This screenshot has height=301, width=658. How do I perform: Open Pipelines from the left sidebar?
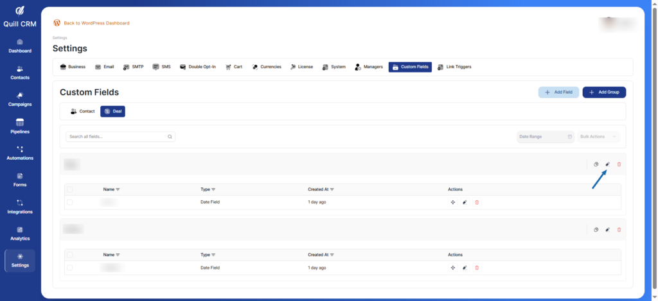pyautogui.click(x=20, y=126)
